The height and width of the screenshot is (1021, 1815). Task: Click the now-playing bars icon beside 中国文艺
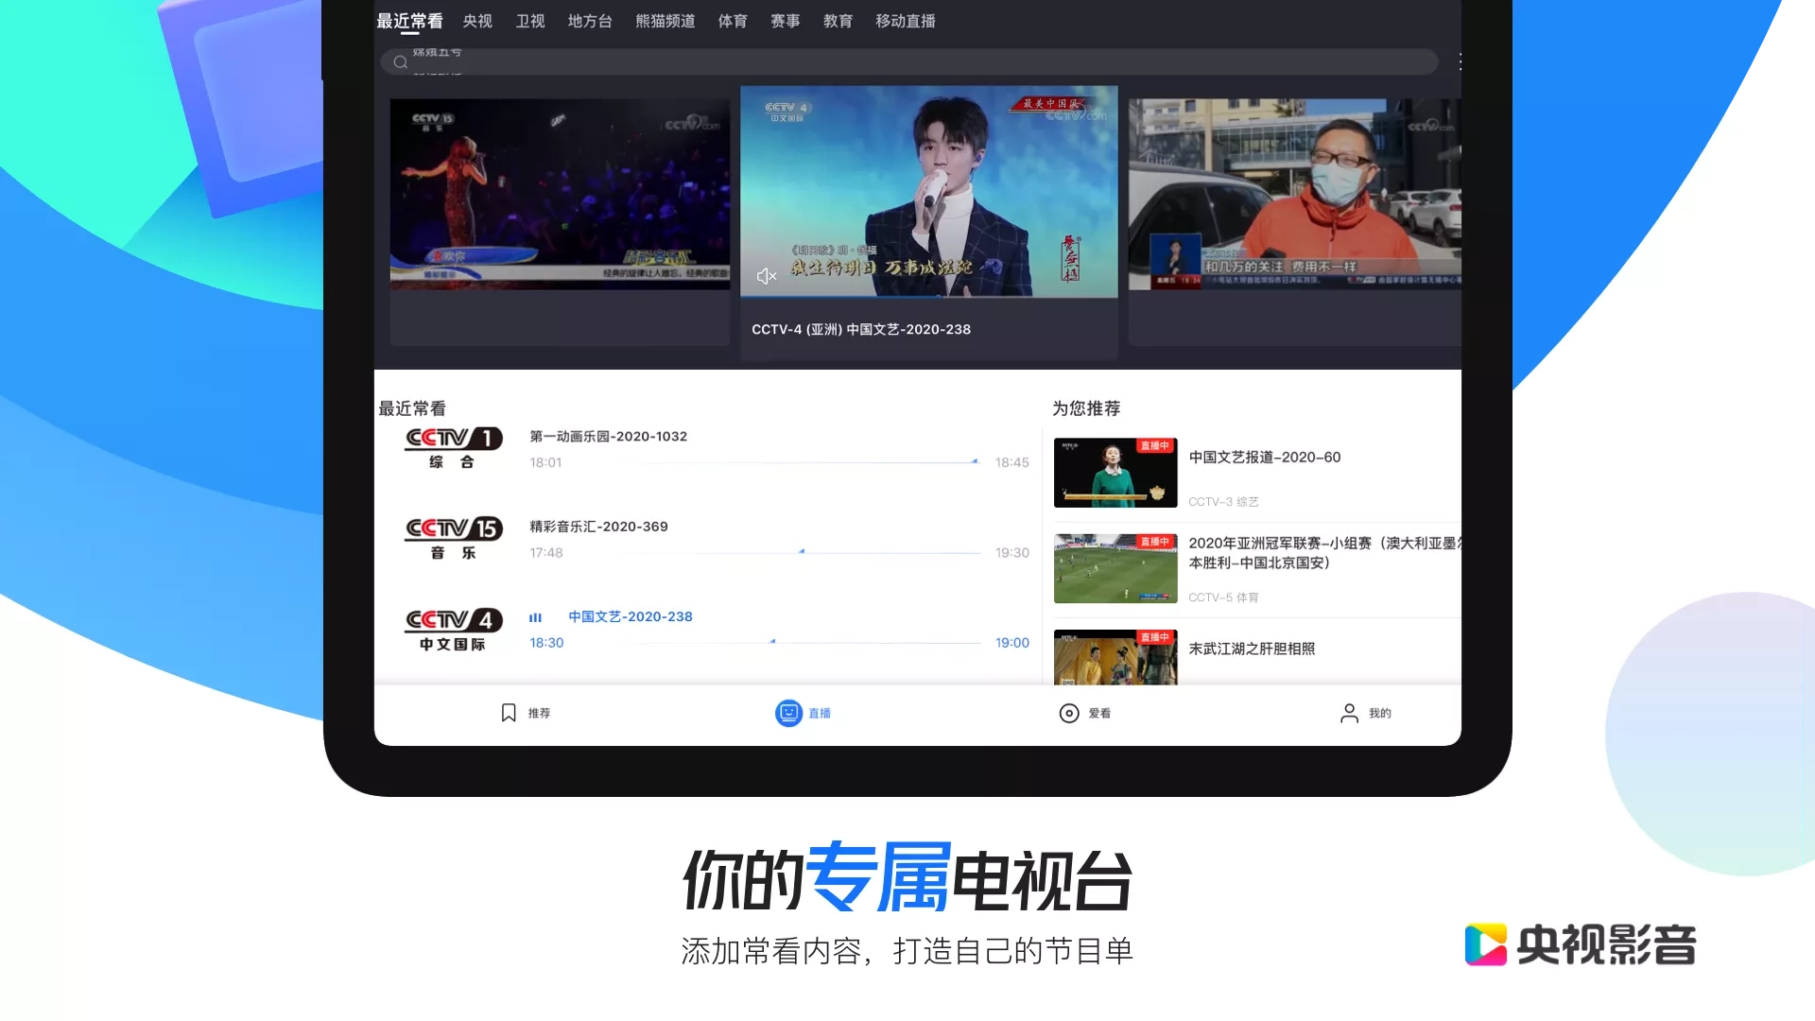[536, 617]
